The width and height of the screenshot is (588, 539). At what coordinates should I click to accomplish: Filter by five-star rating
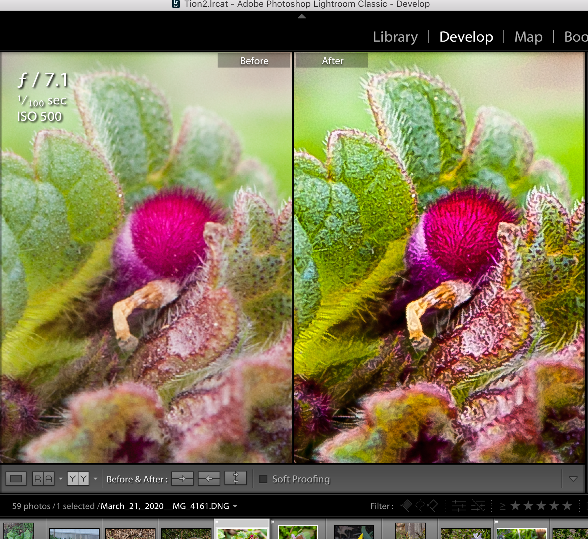click(567, 506)
